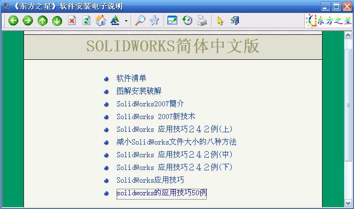This screenshot has width=354, height=209.
Task: Open the SolidWorks2007簡介 link
Action: pyautogui.click(x=150, y=104)
